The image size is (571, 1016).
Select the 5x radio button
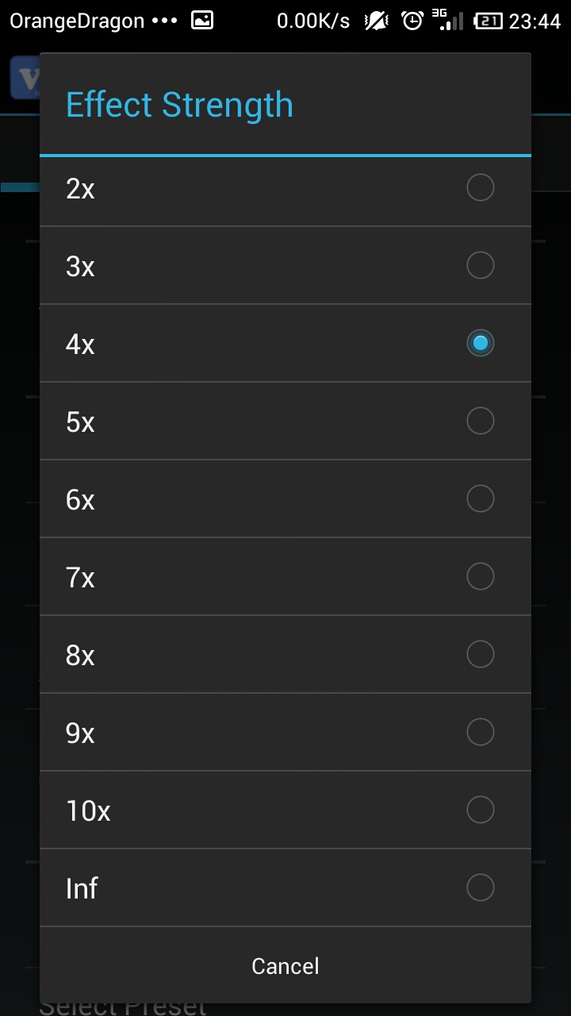tap(480, 421)
